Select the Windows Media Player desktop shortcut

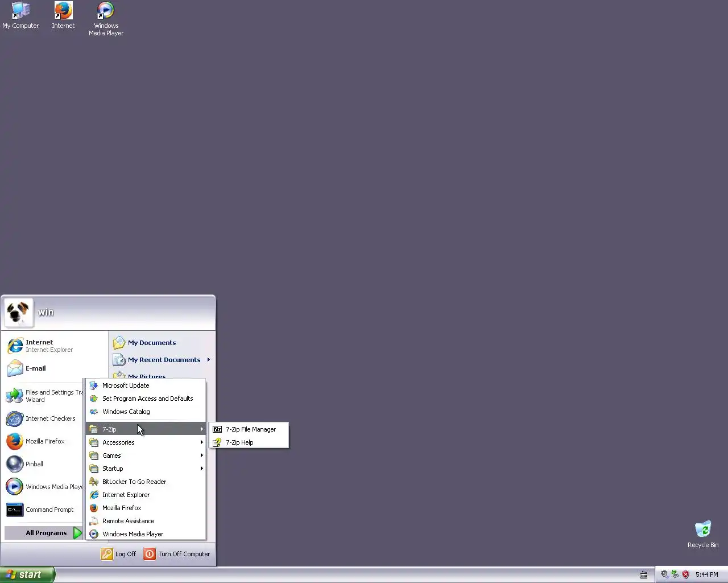[106, 19]
